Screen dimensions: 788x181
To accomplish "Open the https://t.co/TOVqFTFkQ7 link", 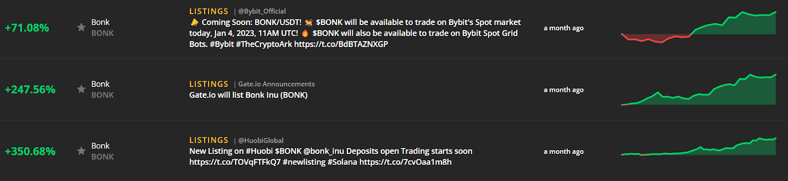I will pyautogui.click(x=235, y=162).
